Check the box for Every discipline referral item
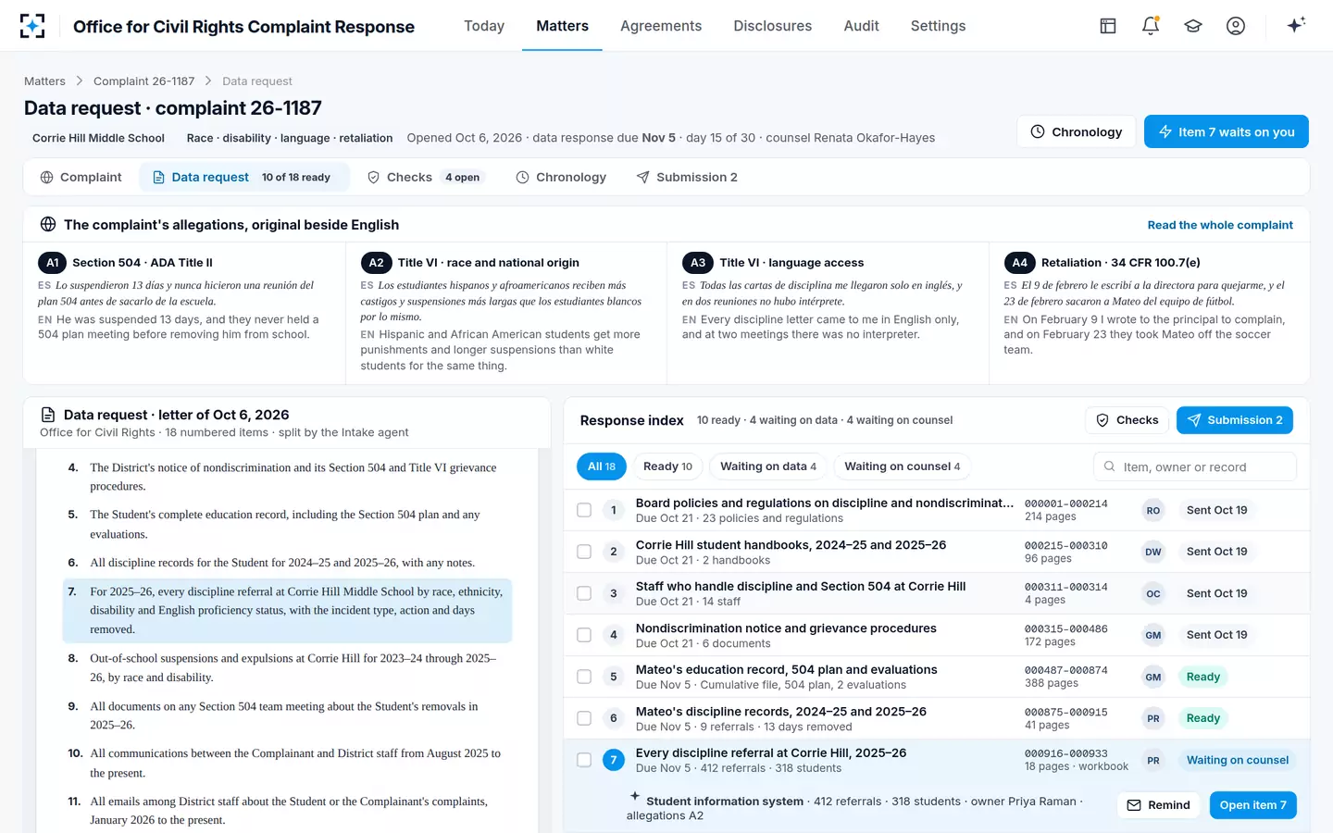This screenshot has width=1333, height=833. coord(584,760)
